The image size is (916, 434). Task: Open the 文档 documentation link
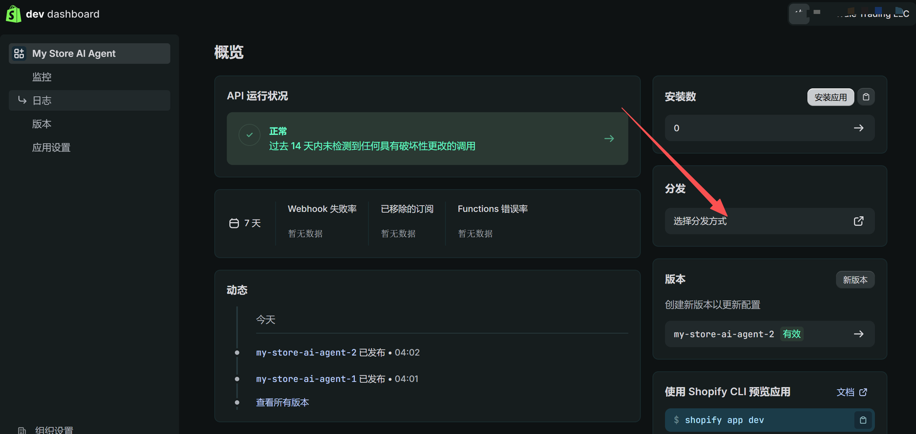(x=851, y=392)
